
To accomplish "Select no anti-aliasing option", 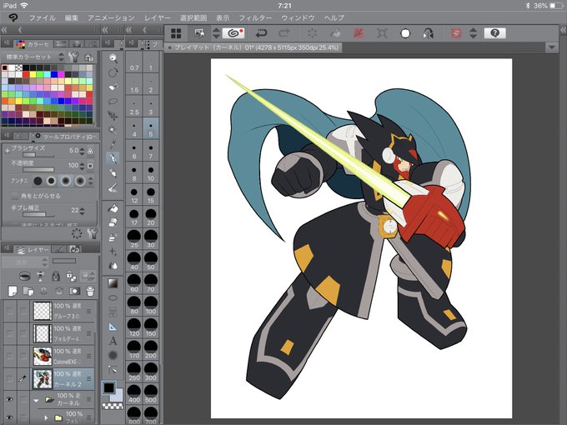I will [x=38, y=181].
